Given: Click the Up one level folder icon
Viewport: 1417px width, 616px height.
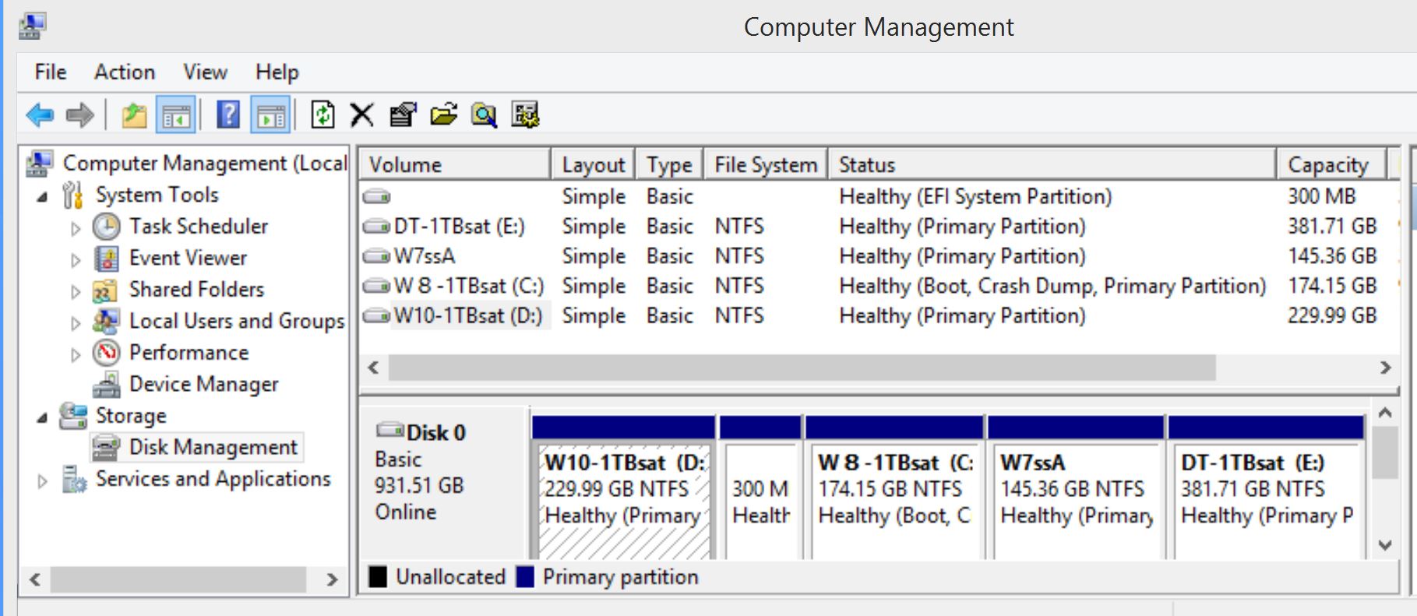Looking at the screenshot, I should tap(134, 116).
